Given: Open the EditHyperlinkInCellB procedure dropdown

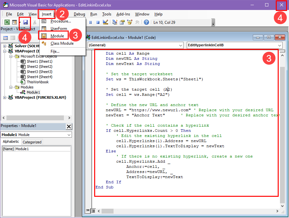Looking at the screenshot, I should point(280,45).
